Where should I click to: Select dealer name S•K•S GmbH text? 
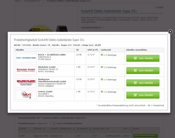pyautogui.click(x=45, y=91)
